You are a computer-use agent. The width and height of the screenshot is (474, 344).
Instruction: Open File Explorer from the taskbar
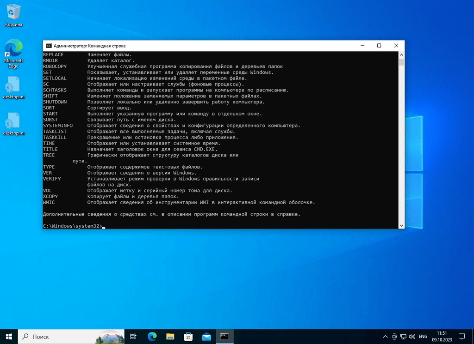(170, 337)
